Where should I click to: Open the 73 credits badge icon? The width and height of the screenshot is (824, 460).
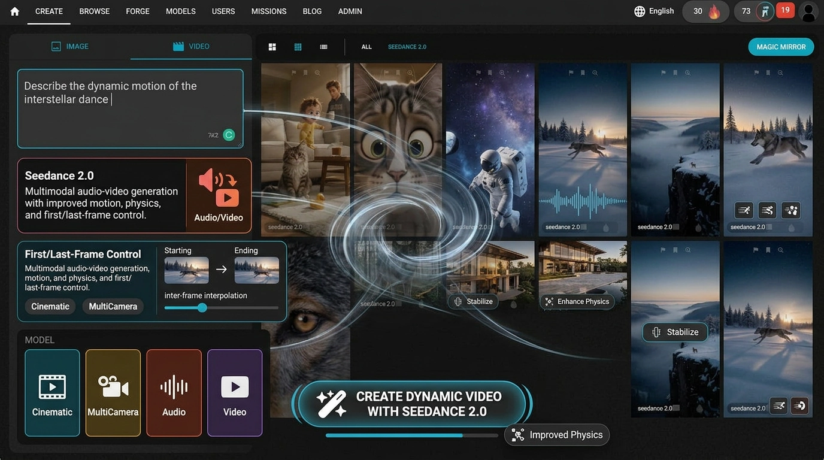pos(765,11)
